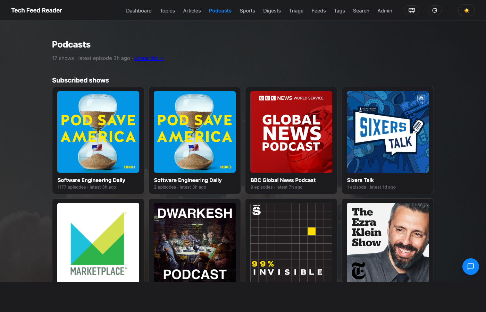
Task: Click '9 episodes · latest 7h ago' text
Action: click(276, 187)
